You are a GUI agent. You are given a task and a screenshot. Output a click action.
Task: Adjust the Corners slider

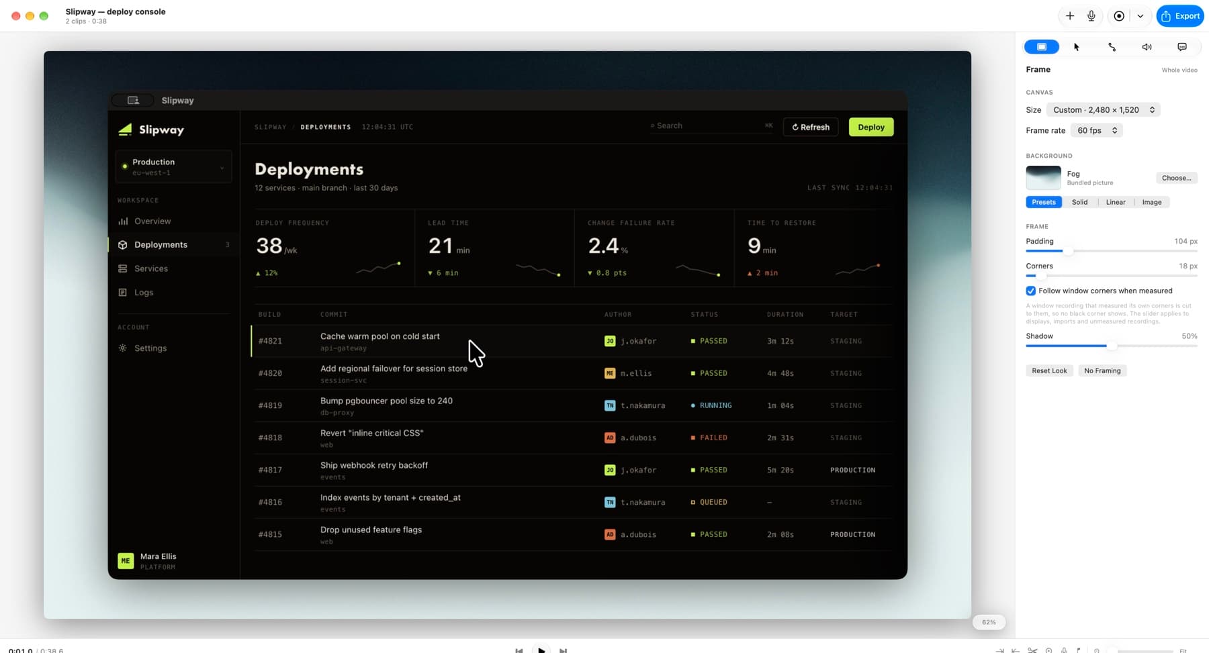coord(1112,276)
